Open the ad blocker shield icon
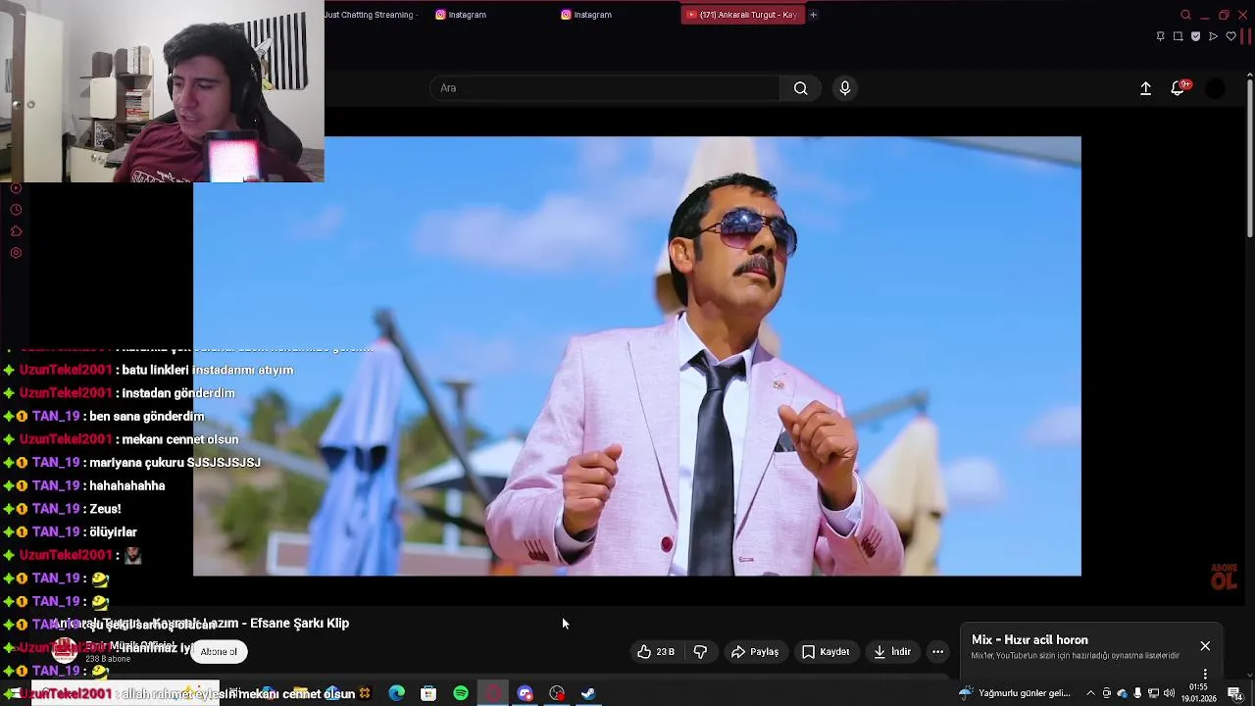Viewport: 1255px width, 706px height. point(1195,36)
